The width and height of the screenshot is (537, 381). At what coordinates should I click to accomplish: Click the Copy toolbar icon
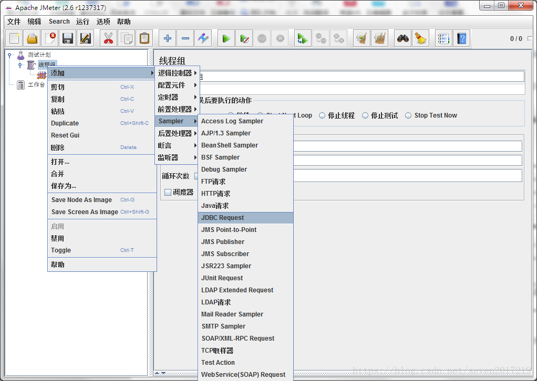tap(127, 38)
